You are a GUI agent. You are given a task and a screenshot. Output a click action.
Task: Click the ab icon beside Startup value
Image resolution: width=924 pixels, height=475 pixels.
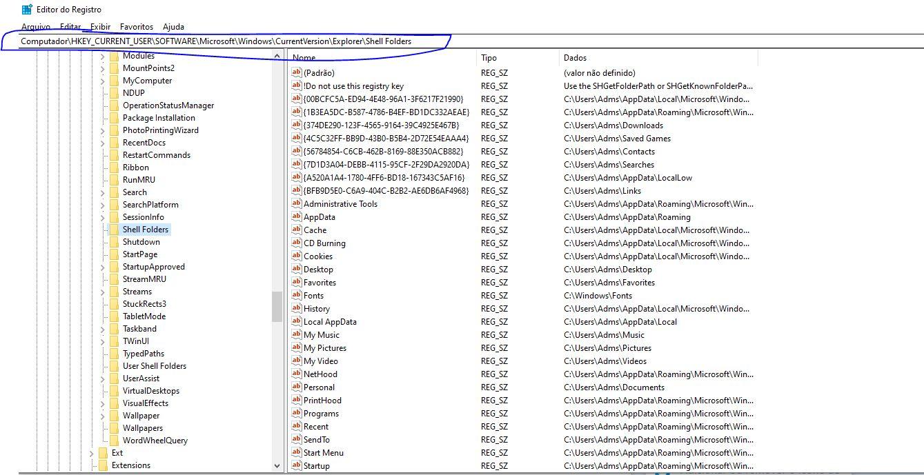pyautogui.click(x=297, y=465)
